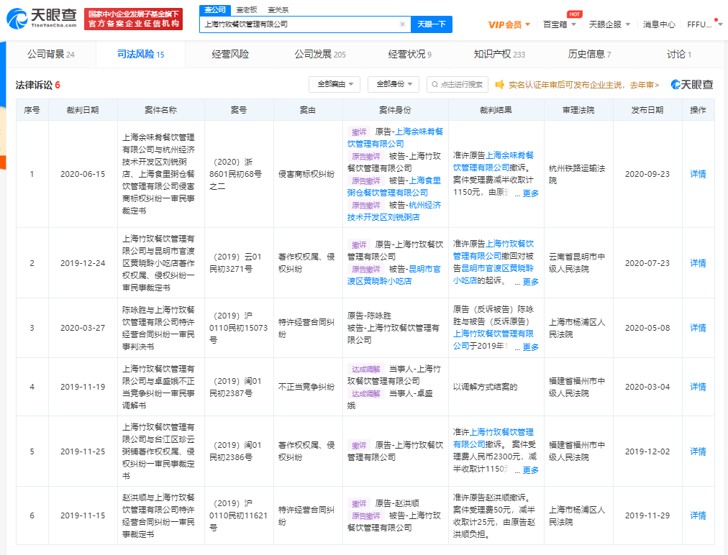Click the 天眼一下 search button
The height and width of the screenshot is (555, 728).
tap(432, 24)
